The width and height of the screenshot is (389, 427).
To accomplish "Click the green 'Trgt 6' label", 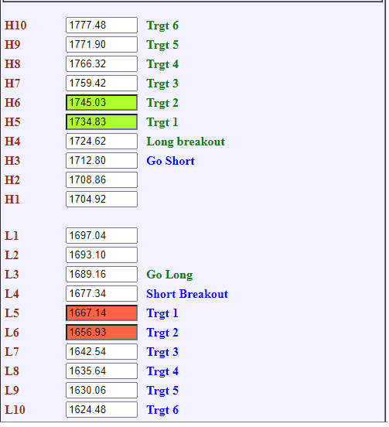I will 162,26.
